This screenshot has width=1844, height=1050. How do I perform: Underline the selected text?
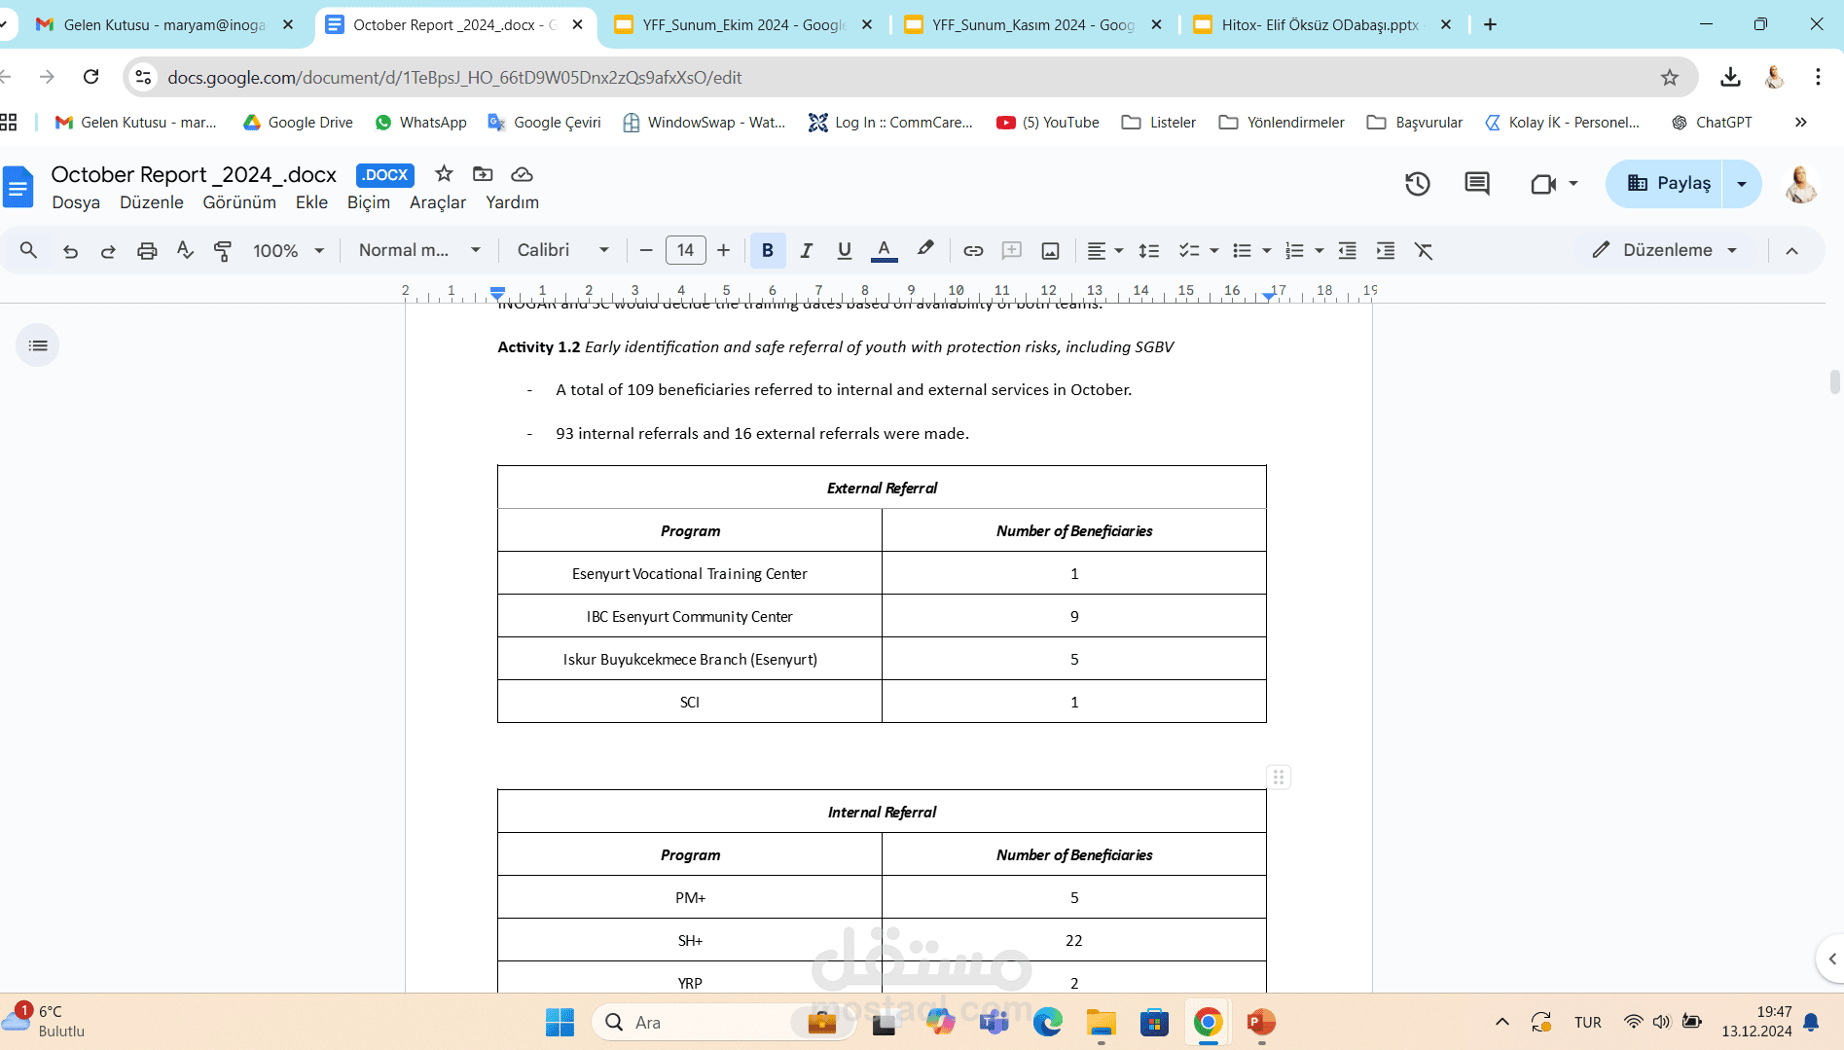pyautogui.click(x=844, y=250)
